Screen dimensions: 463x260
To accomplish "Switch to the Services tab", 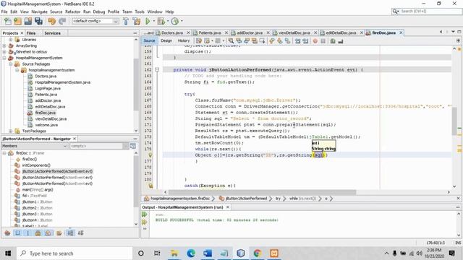I will pyautogui.click(x=52, y=33).
